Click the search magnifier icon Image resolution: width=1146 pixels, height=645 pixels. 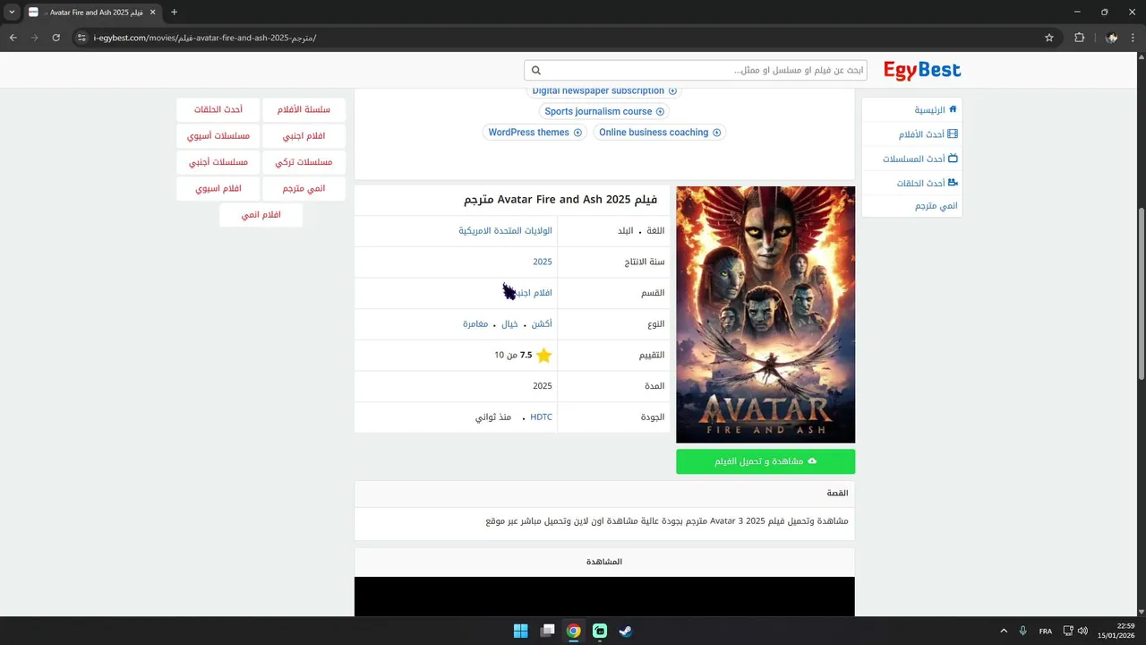536,70
